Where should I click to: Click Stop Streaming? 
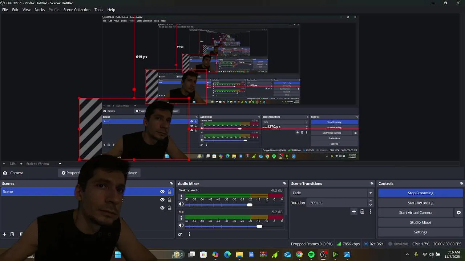(421, 193)
